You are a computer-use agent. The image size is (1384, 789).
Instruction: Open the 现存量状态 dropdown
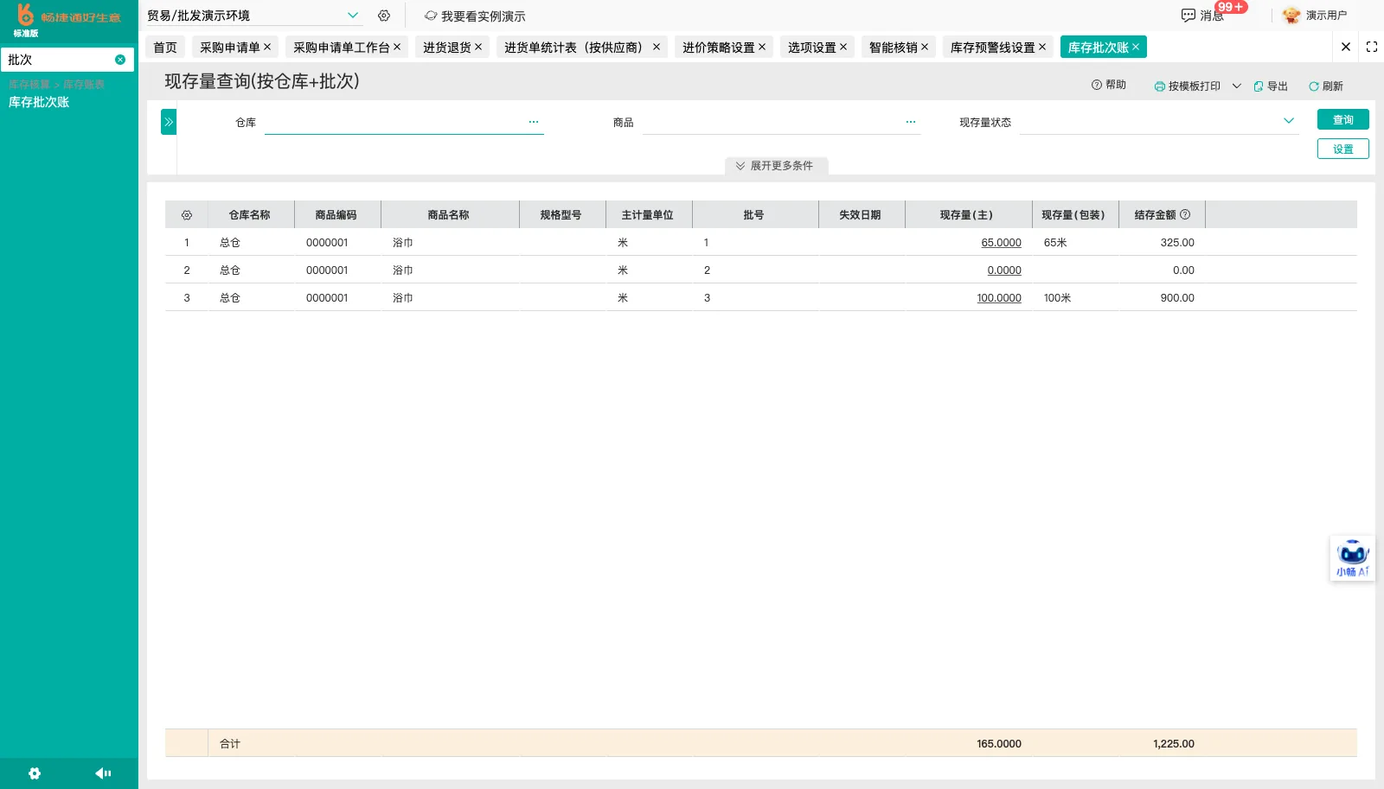click(x=1289, y=121)
